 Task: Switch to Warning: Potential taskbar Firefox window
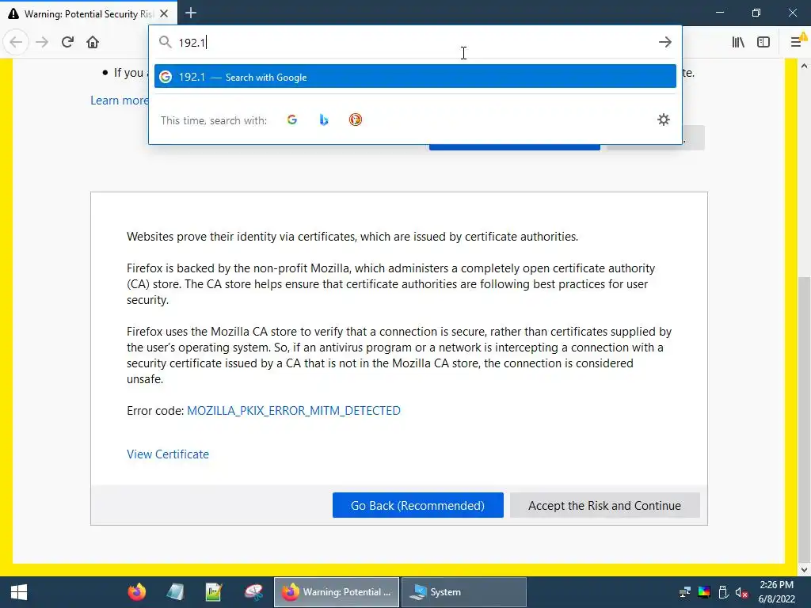click(x=336, y=592)
